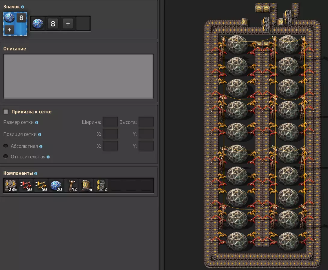Click the Позиция сетки Y field
The width and height of the screenshot is (328, 270).
(x=146, y=134)
